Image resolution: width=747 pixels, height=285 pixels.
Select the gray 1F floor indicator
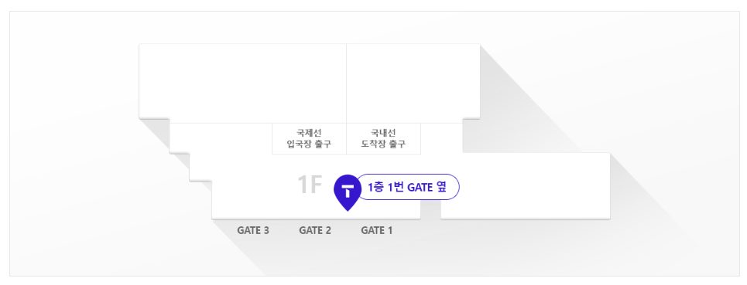[310, 185]
